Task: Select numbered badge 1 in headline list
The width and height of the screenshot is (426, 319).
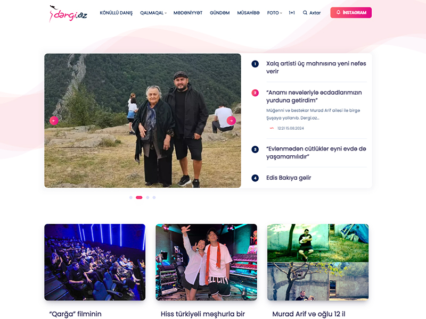Action: (255, 64)
